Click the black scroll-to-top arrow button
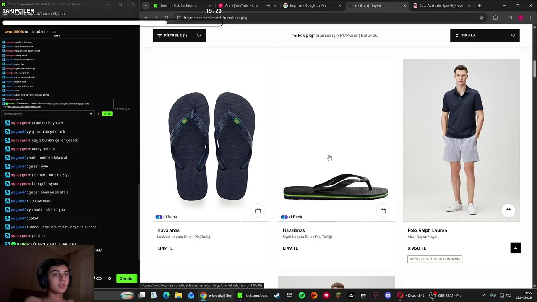This screenshot has height=302, width=537. click(x=516, y=248)
